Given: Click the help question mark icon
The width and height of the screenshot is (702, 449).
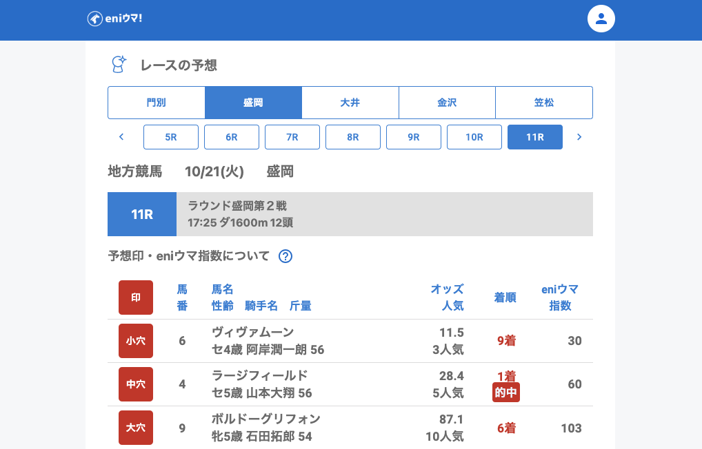Looking at the screenshot, I should [x=285, y=256].
